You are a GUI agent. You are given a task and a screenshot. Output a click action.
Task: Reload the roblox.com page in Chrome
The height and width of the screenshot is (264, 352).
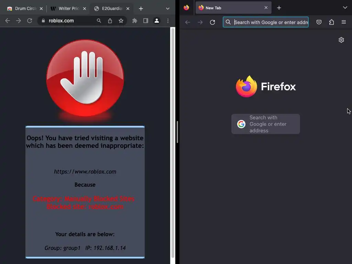[x=30, y=21]
